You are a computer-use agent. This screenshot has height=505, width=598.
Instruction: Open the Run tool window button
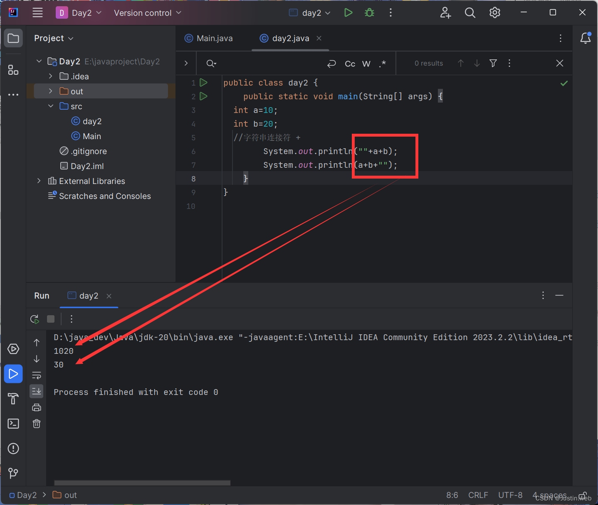point(13,374)
